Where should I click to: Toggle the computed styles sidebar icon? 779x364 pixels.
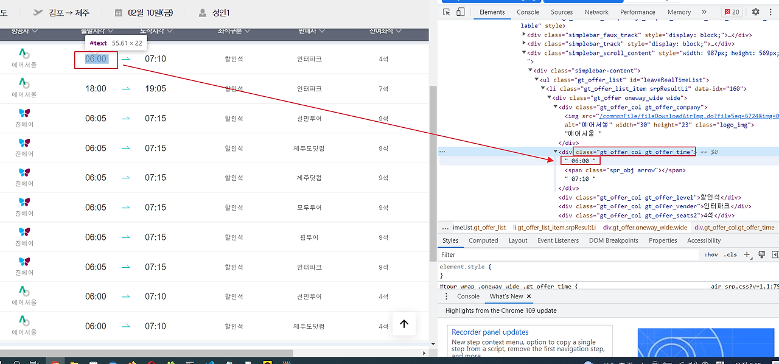pyautogui.click(x=775, y=254)
